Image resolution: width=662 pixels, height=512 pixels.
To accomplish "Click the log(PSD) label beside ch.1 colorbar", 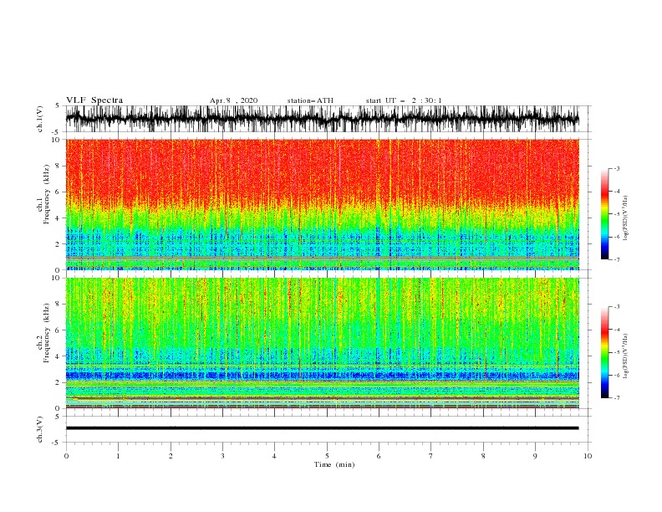I will [626, 218].
